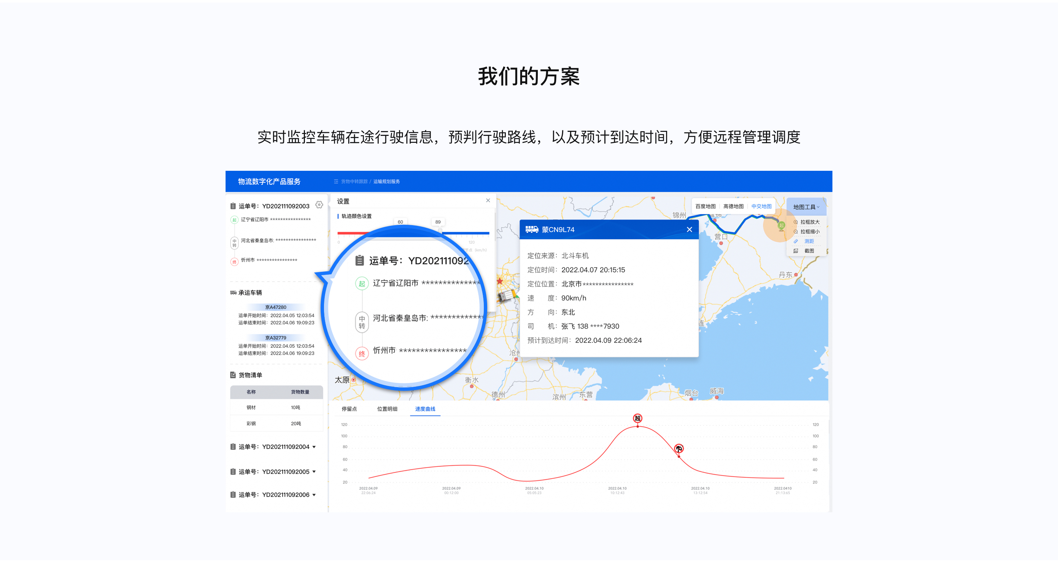
Task: Select vehicle 京A47280
Action: point(276,307)
